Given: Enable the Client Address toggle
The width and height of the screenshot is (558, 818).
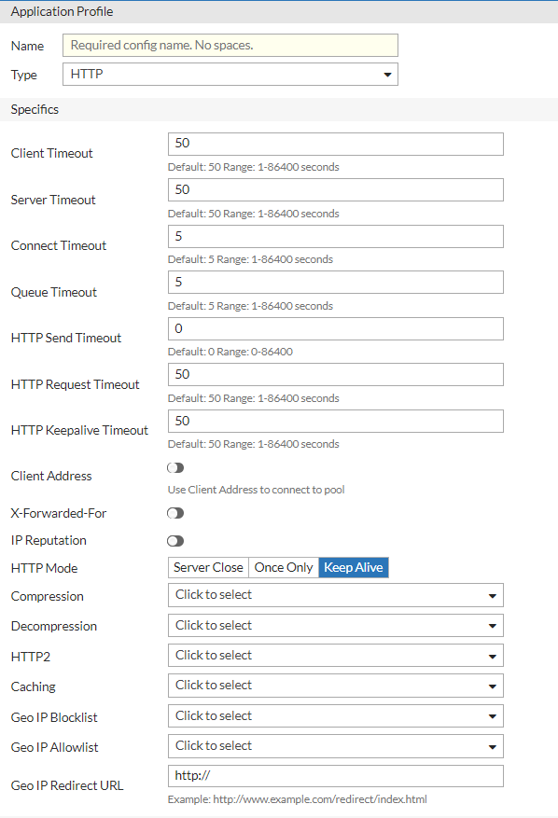Looking at the screenshot, I should (x=175, y=467).
